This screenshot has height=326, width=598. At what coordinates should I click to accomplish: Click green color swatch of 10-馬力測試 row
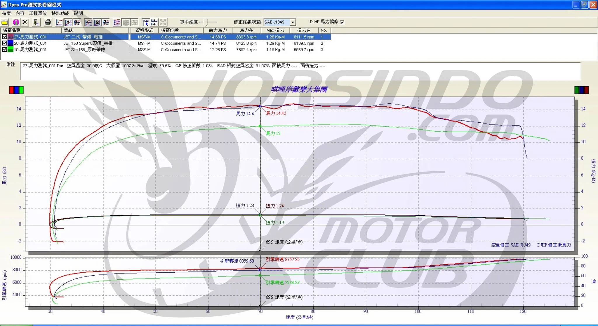(x=11, y=50)
